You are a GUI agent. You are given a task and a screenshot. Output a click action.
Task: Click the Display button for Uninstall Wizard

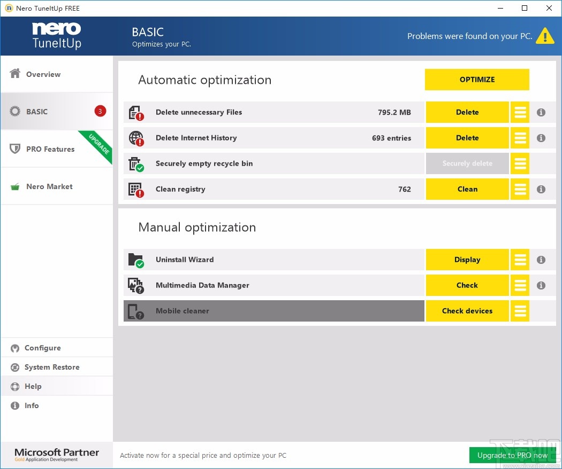point(467,260)
